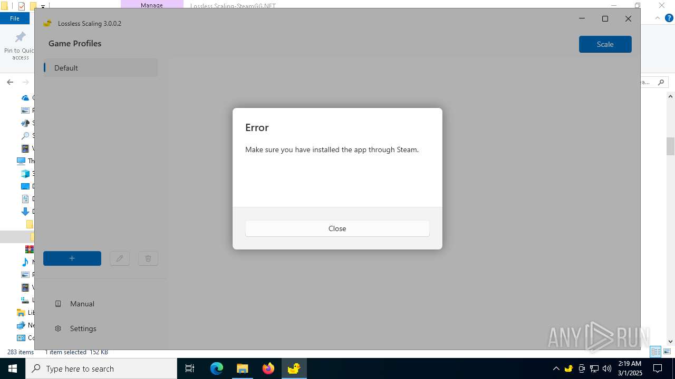Click the taskbar search box
The height and width of the screenshot is (379, 675).
(101, 368)
